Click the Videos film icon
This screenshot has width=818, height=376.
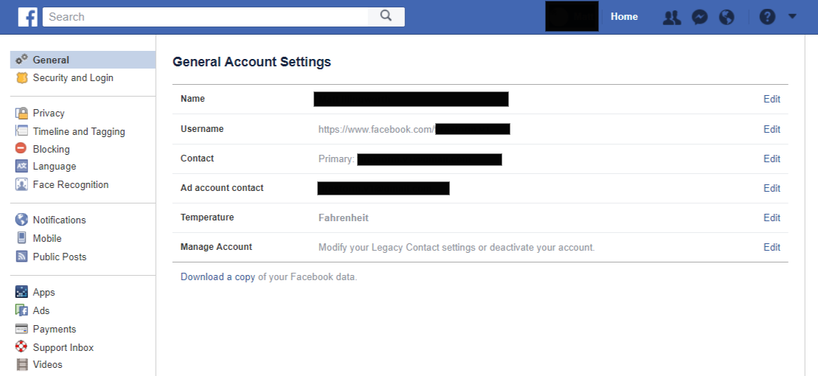[x=21, y=364]
